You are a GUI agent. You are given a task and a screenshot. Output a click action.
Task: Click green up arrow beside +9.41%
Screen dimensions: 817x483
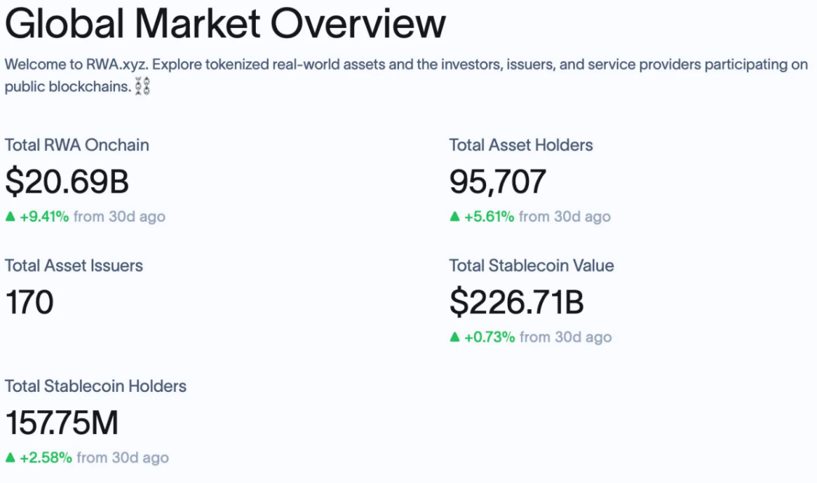point(10,217)
